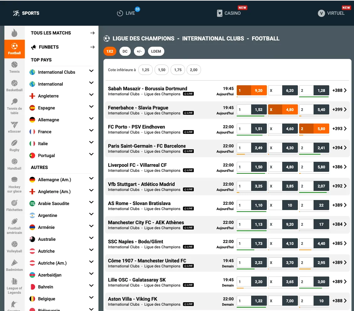354x311 pixels.
Task: Expand the International Clubs list
Action: (x=91, y=71)
